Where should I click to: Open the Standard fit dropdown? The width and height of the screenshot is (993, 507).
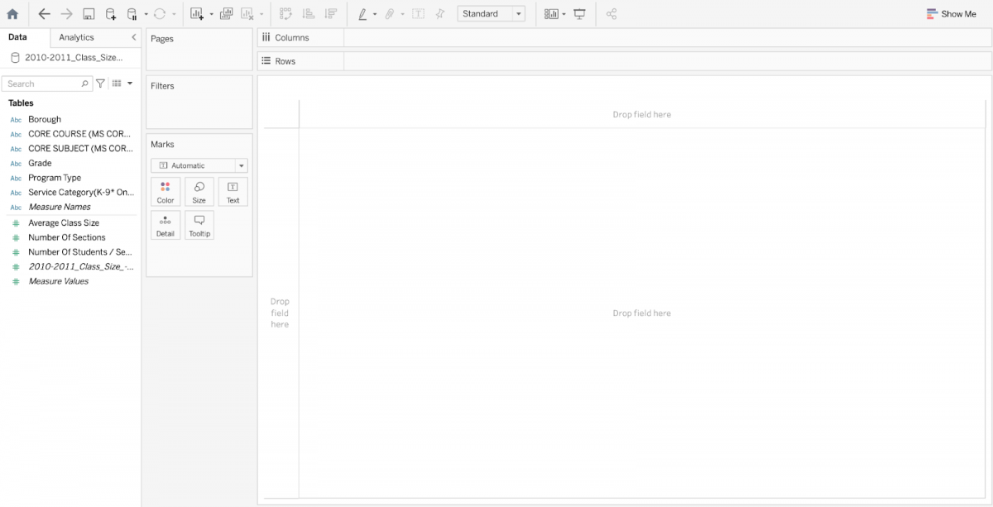point(517,13)
